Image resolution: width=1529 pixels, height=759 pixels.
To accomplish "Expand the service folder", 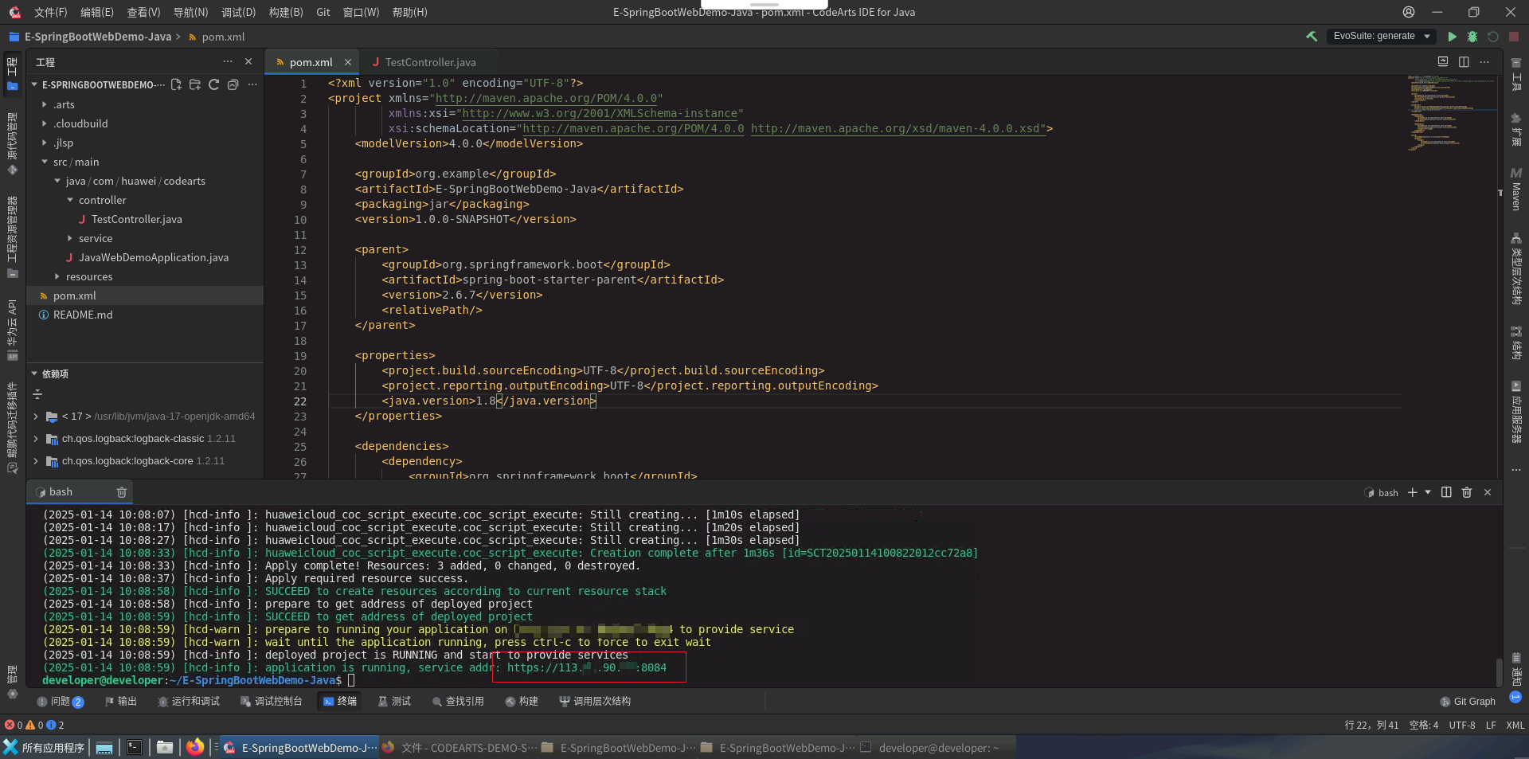I will tap(70, 238).
